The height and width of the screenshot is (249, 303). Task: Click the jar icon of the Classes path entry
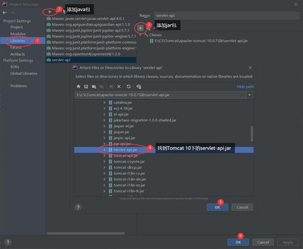point(151,41)
